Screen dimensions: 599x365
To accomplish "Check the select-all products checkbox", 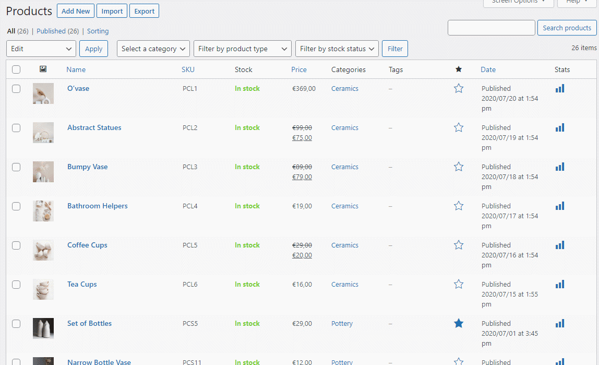I will tap(16, 69).
